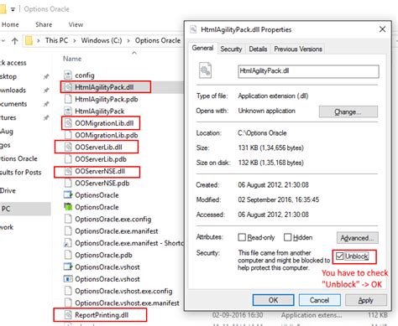The width and height of the screenshot is (398, 326).
Task: Expand the chevron before This PC
Action: pyautogui.click(x=39, y=41)
